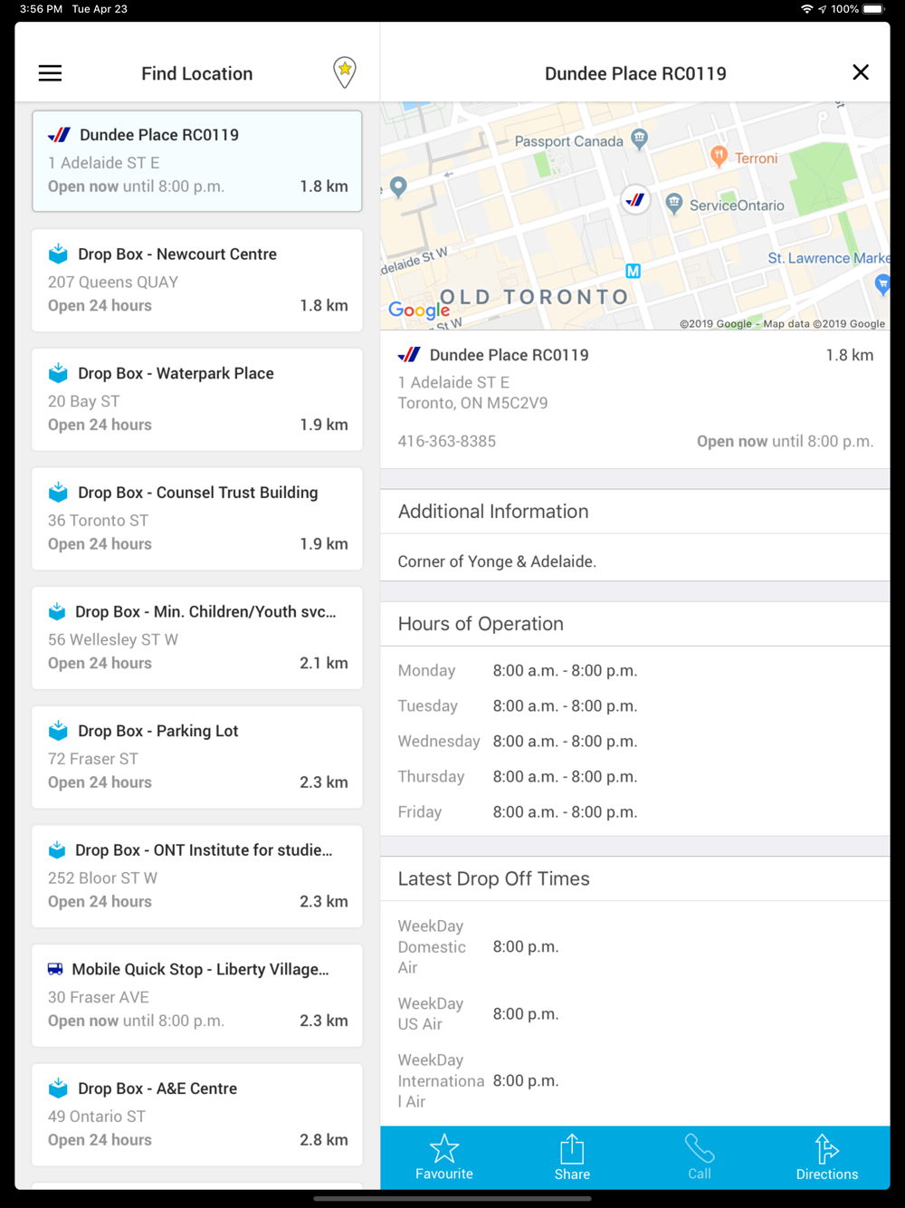Select Drop Box - A&E Centre location
905x1208 pixels.
point(197,1115)
